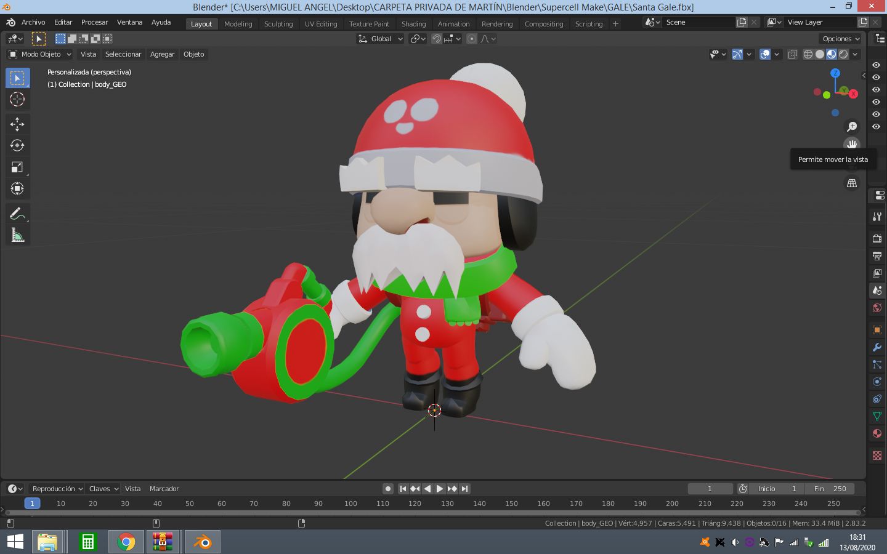This screenshot has width=887, height=554.
Task: Select the Move tool in toolbar
Action: pos(17,124)
